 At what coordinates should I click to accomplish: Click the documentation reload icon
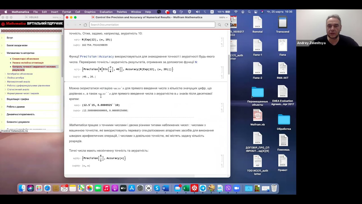point(226,25)
